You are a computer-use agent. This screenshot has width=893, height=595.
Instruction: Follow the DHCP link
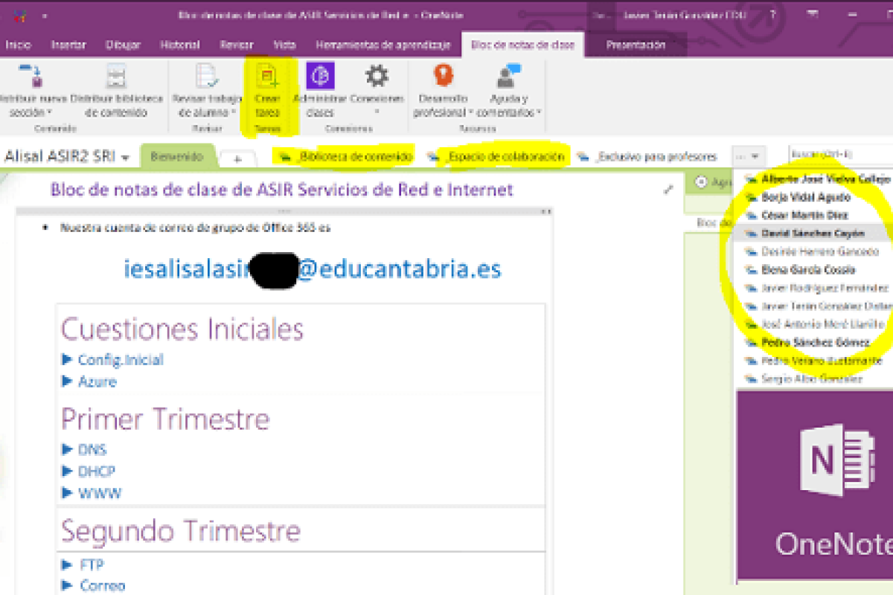(x=97, y=471)
